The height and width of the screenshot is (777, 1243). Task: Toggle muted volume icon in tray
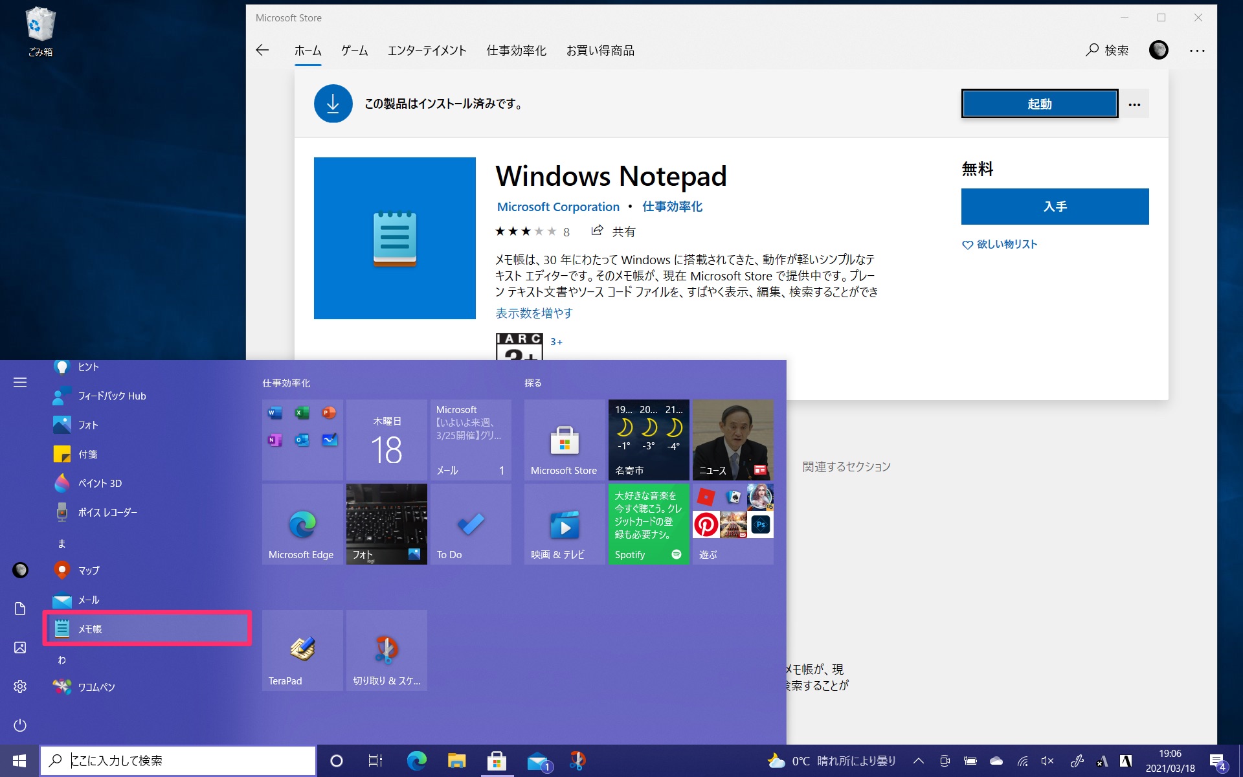[1047, 761]
